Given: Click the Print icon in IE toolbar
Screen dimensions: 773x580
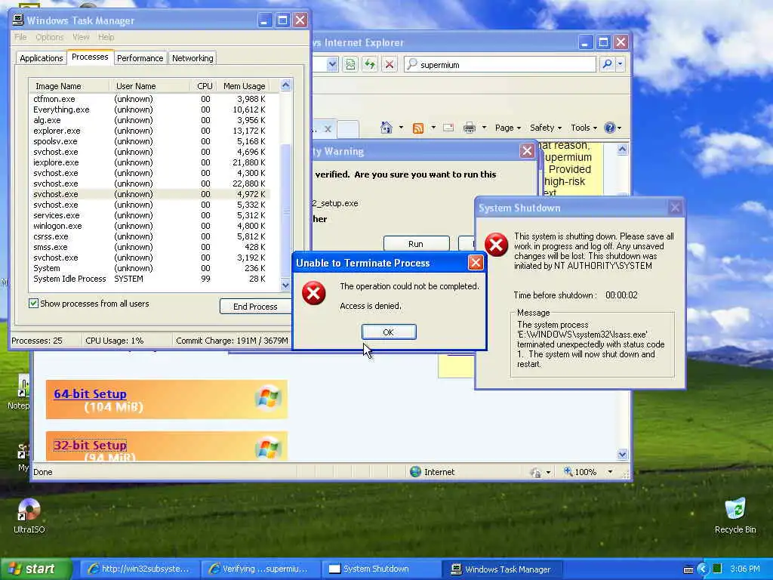Looking at the screenshot, I should pyautogui.click(x=470, y=128).
